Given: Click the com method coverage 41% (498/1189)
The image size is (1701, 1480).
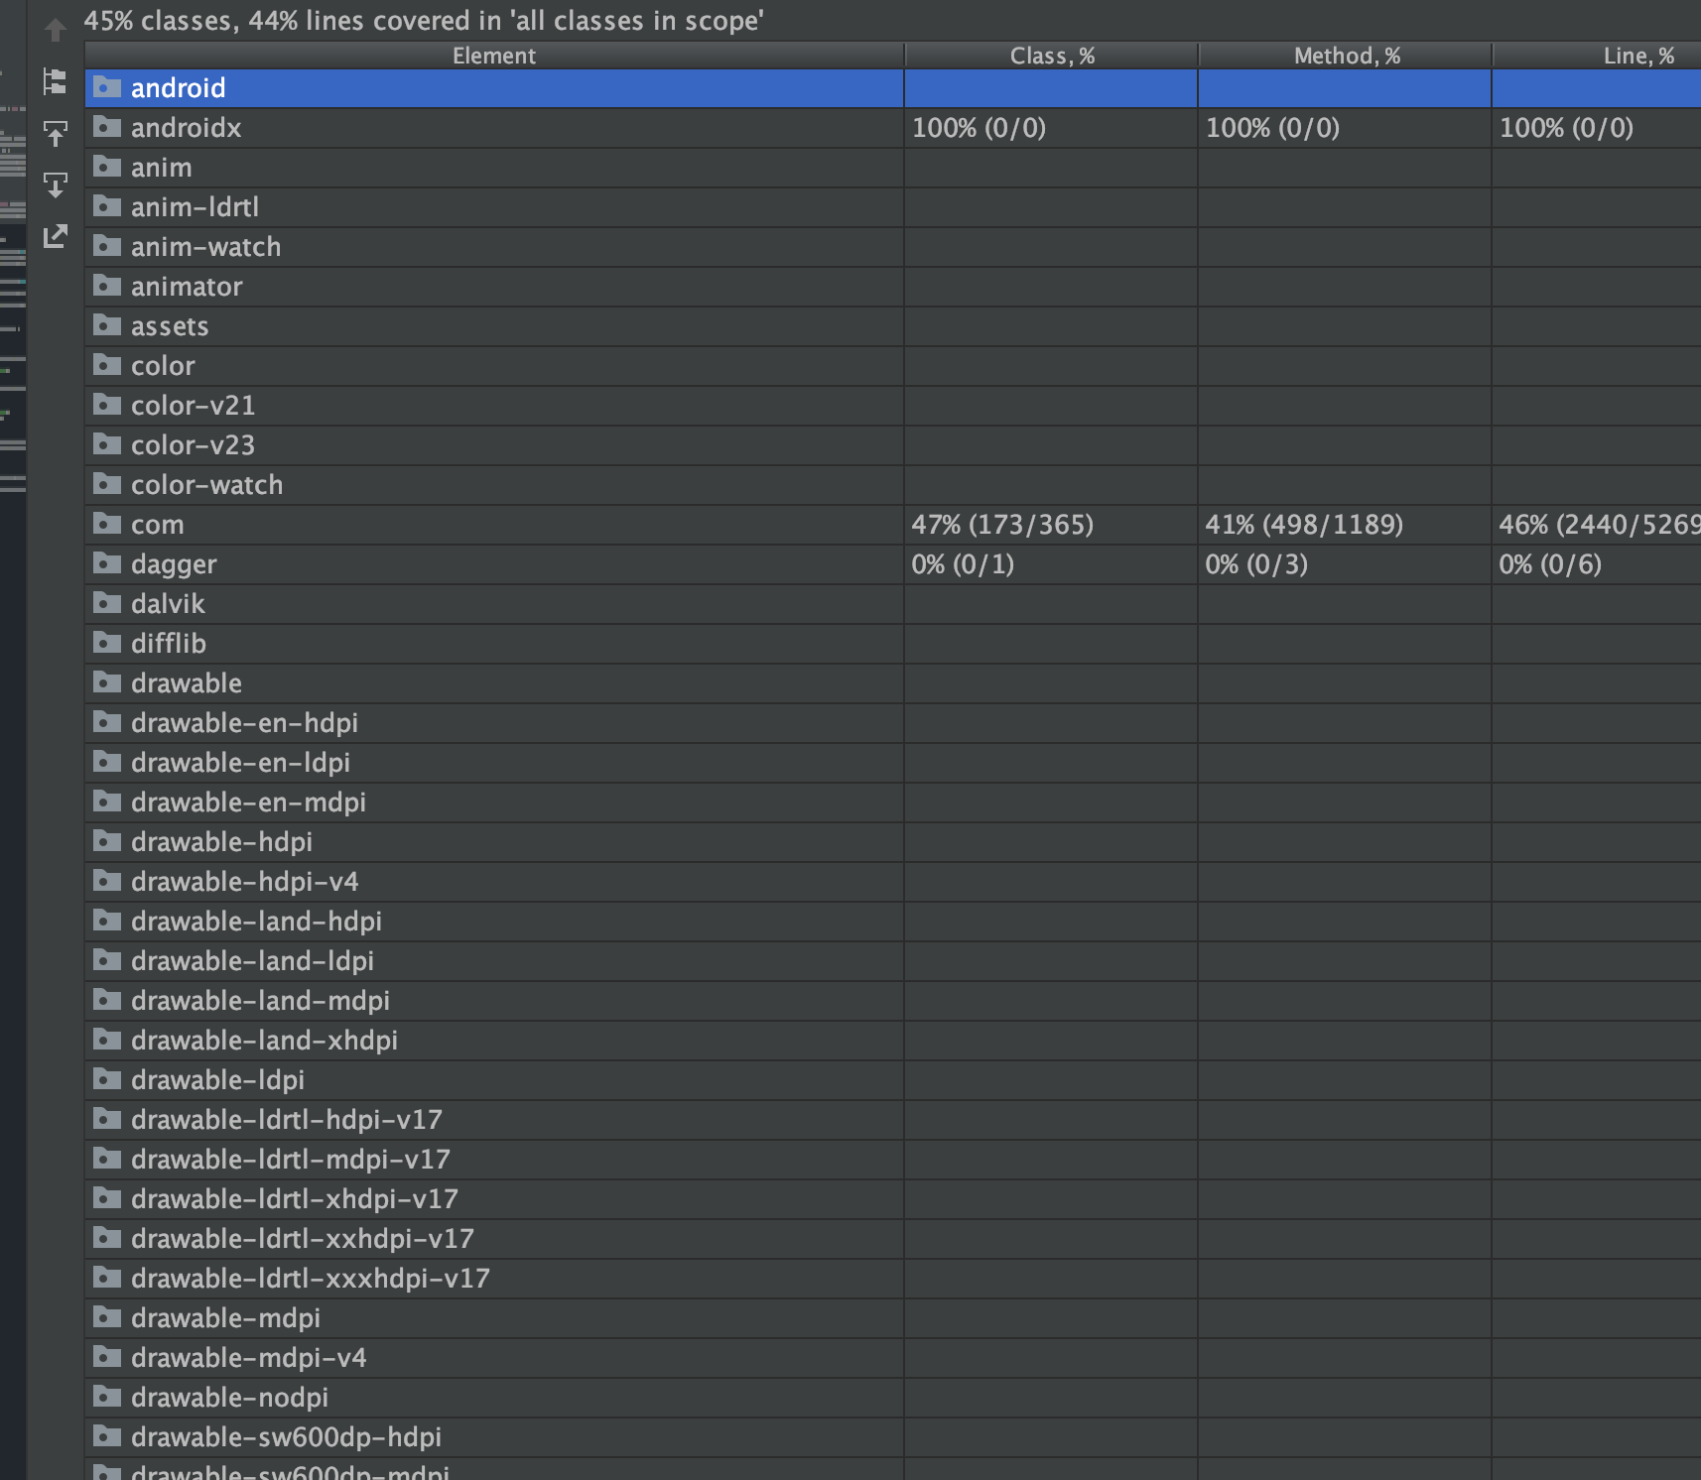Looking at the screenshot, I should (1304, 525).
